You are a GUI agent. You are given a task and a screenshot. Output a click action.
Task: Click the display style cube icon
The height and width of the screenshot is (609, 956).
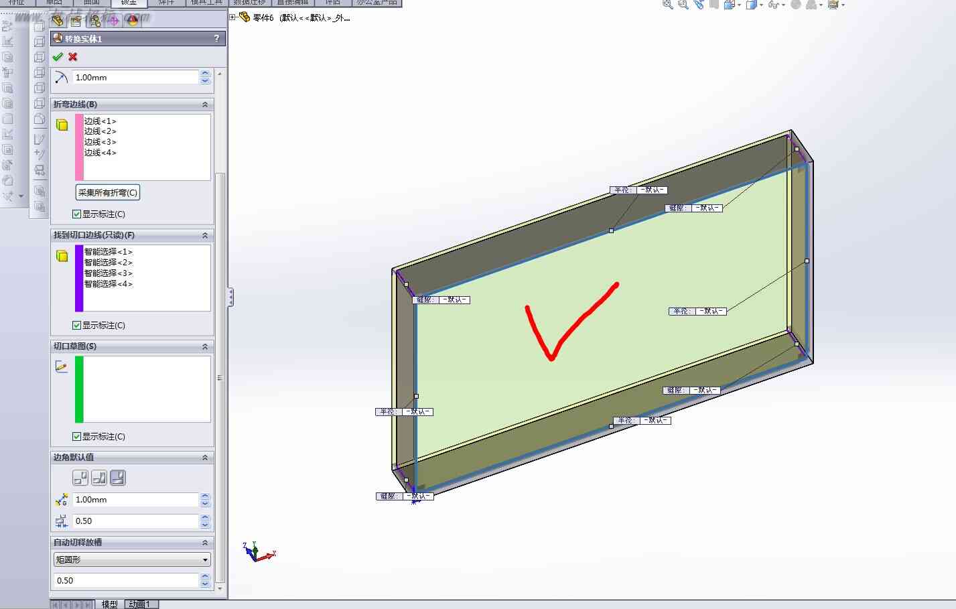tap(751, 5)
